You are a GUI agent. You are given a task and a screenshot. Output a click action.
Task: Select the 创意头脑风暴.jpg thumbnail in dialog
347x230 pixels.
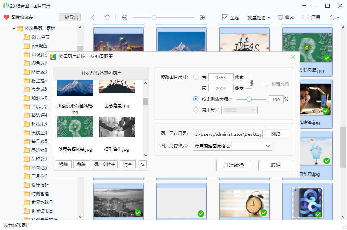[x=75, y=127]
